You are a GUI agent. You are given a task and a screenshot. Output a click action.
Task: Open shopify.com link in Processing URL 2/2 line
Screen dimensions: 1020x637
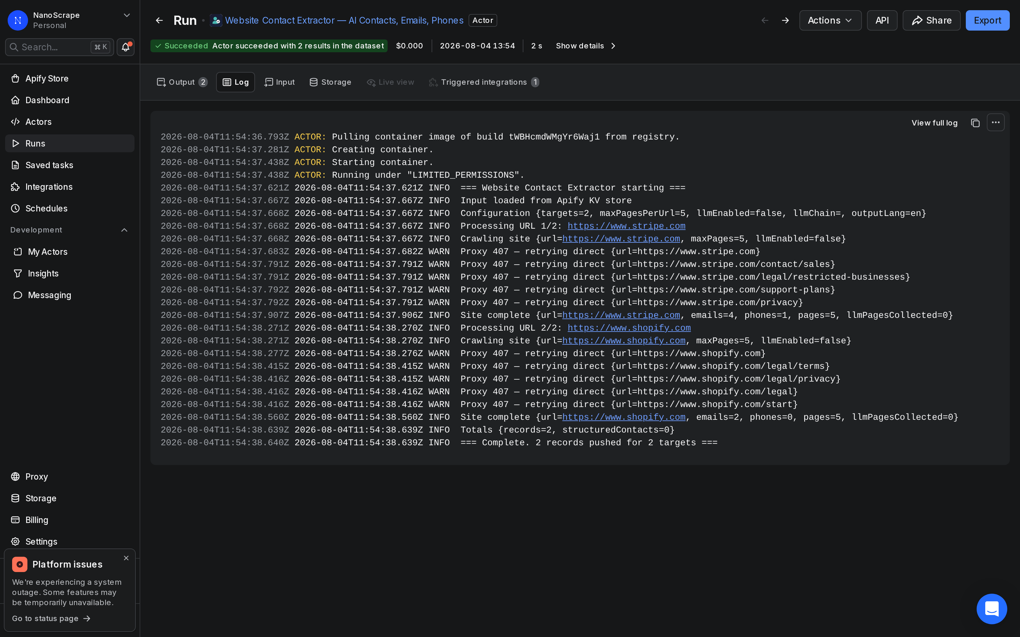coord(629,328)
